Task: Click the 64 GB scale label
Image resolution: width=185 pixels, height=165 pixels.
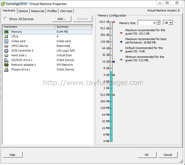Action: click(106, 48)
